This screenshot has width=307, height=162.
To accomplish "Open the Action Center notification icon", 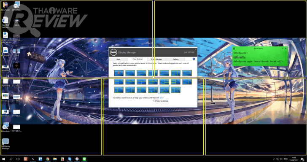I will (x=302, y=159).
